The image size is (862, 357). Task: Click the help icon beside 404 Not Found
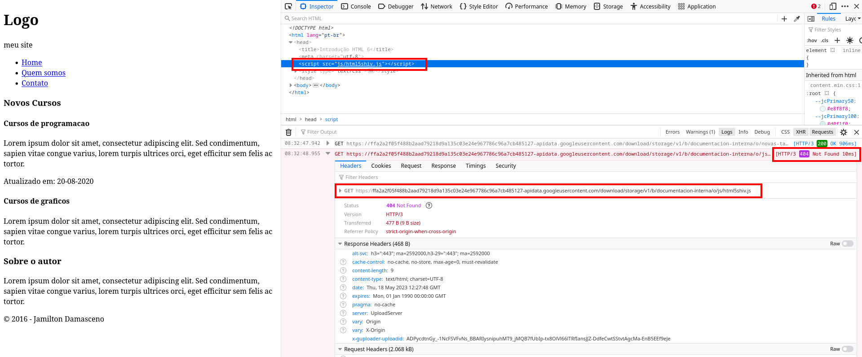click(429, 205)
